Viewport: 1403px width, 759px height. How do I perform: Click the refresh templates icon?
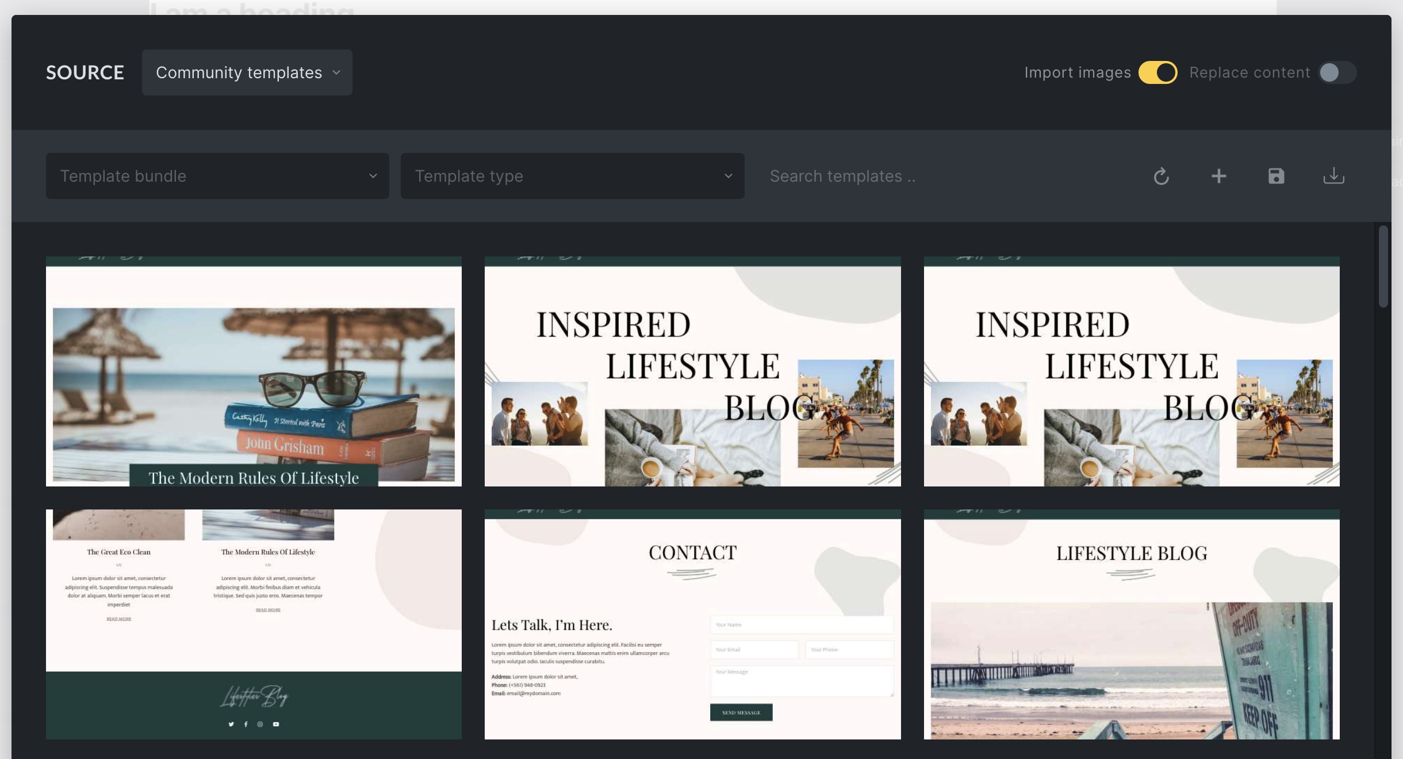coord(1161,176)
